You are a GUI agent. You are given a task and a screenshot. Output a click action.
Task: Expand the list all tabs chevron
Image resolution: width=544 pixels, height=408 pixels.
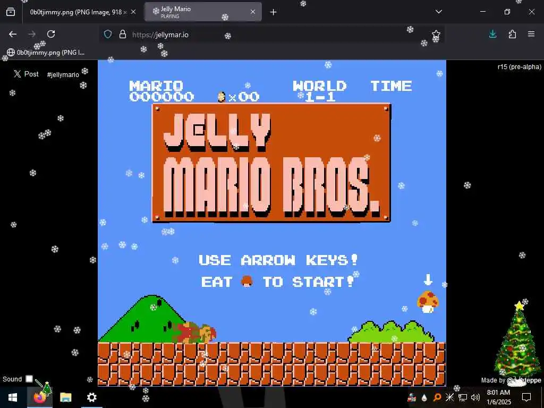pyautogui.click(x=438, y=12)
